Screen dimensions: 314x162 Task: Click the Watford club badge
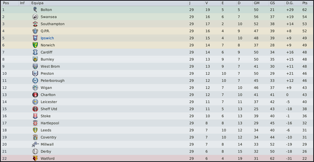click(35, 158)
